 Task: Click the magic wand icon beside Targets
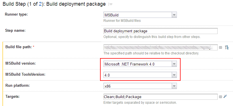click(x=225, y=96)
